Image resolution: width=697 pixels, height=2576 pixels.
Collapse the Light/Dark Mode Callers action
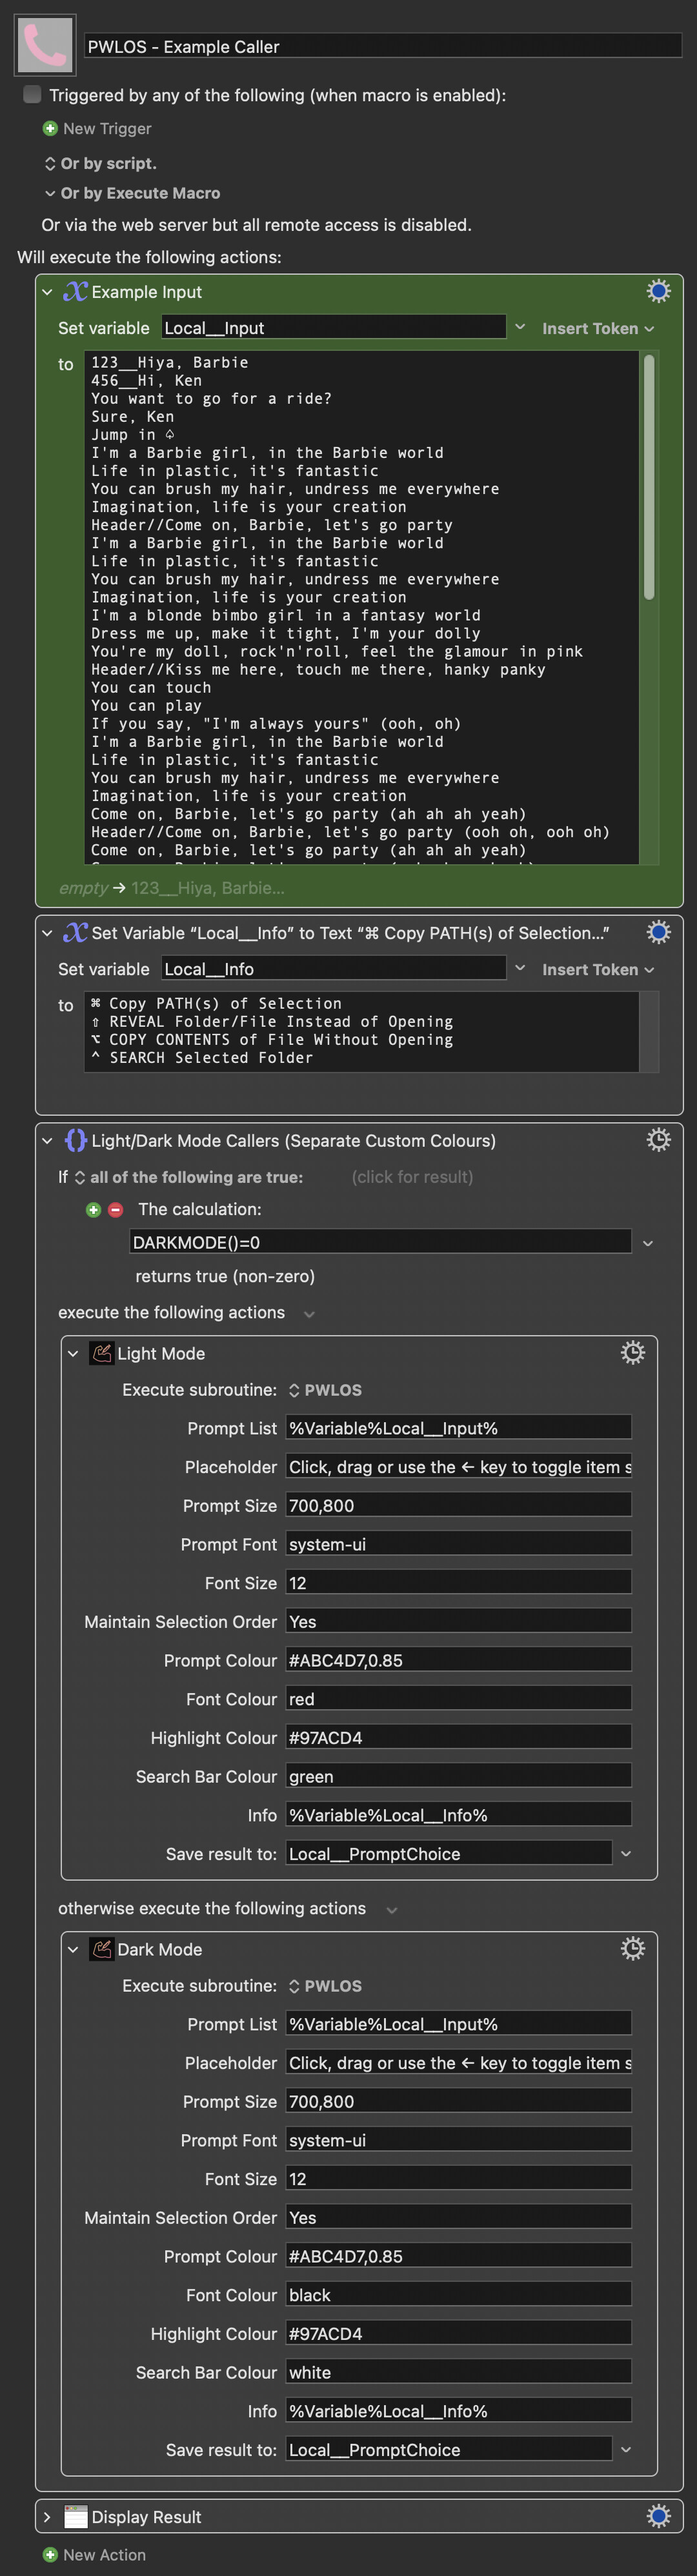click(x=47, y=1140)
